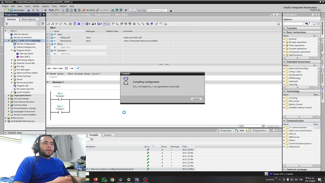Insert an empty box instruction from favorites
This screenshot has height=183, width=325.
coord(66,68)
